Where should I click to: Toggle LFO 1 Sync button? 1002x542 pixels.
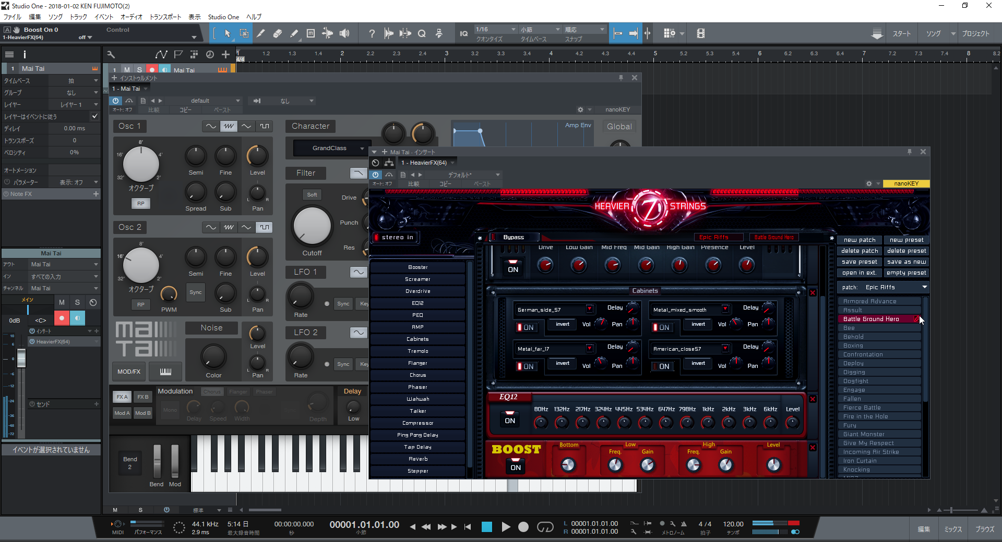pos(343,304)
